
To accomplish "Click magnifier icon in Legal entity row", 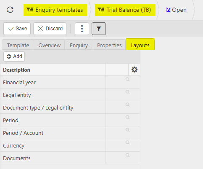I will (127, 92).
